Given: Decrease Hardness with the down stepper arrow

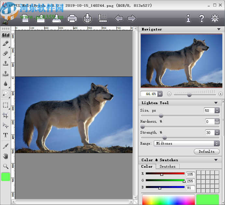Looking at the screenshot, I should click(x=217, y=123).
